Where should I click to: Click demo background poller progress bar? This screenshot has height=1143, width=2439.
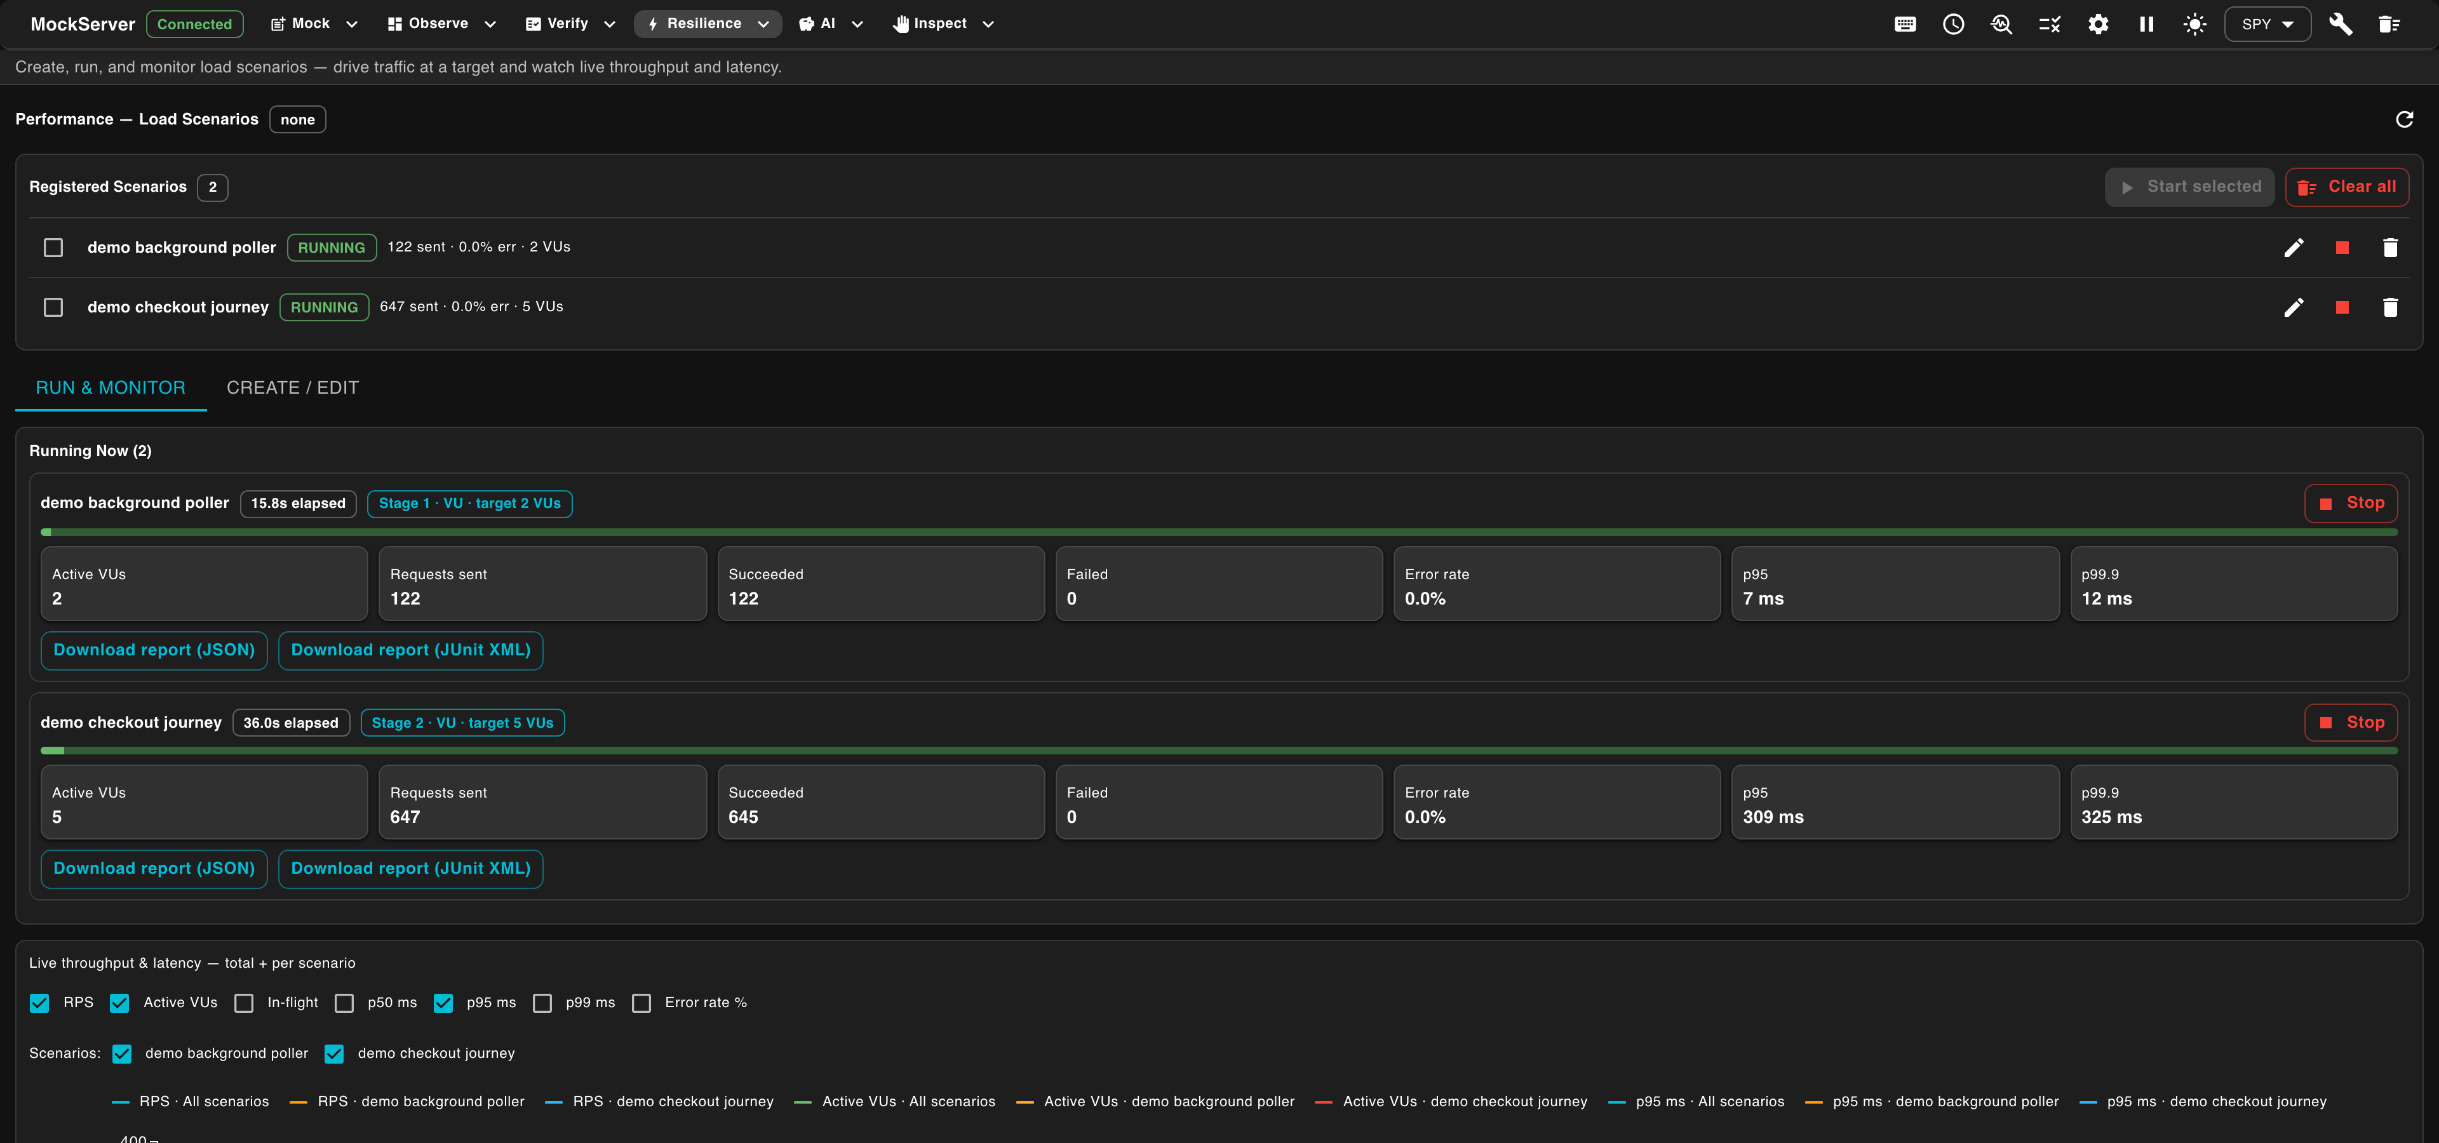tap(1219, 533)
